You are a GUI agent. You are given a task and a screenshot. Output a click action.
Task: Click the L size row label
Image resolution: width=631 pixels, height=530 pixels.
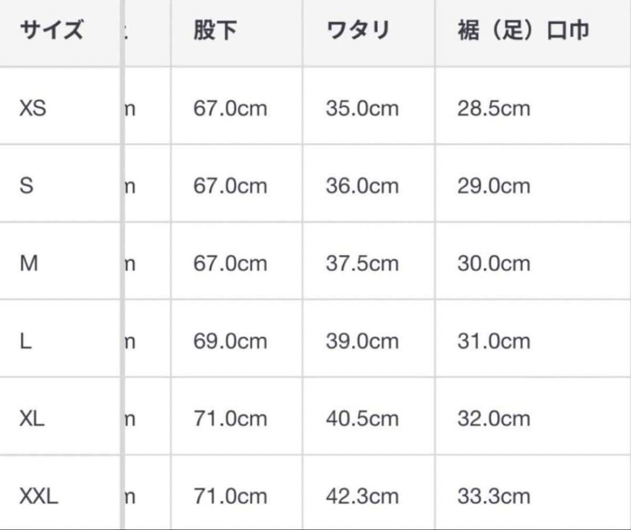(26, 341)
